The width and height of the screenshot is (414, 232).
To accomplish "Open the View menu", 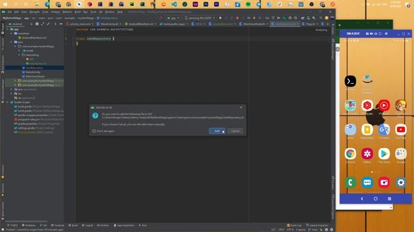I will (24, 12).
